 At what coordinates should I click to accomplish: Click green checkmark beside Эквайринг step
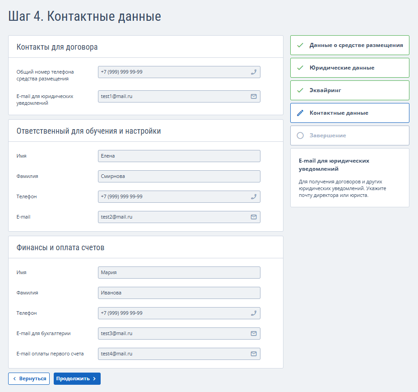pyautogui.click(x=300, y=90)
